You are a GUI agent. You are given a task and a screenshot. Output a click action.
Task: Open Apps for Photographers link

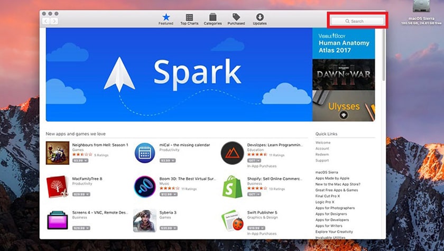pyautogui.click(x=335, y=208)
